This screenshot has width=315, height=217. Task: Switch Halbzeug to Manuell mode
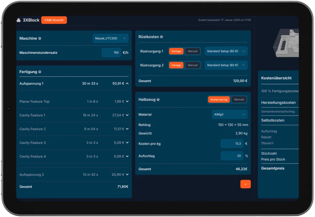point(239,99)
